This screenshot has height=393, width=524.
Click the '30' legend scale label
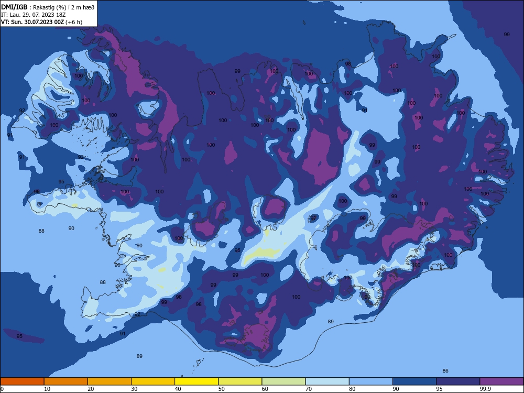tap(135, 389)
